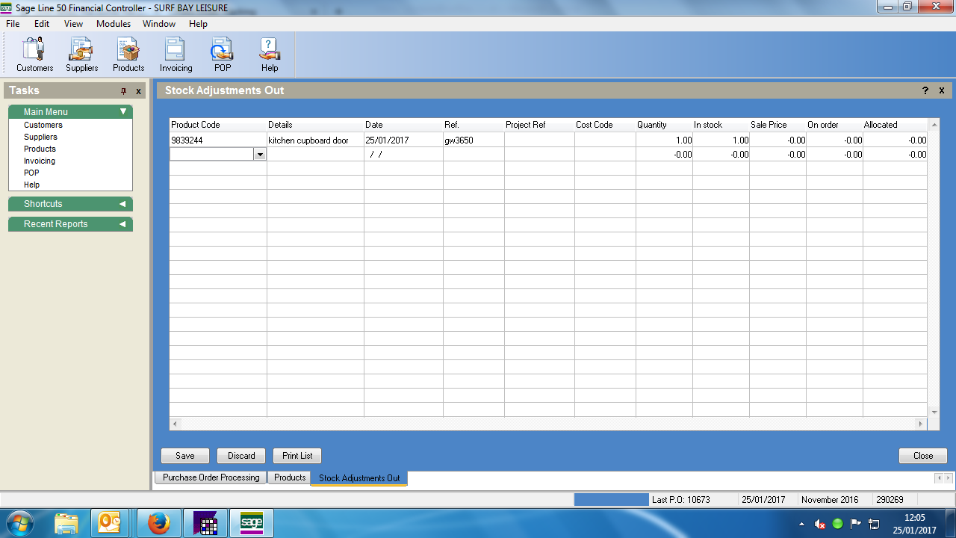Image resolution: width=956 pixels, height=538 pixels.
Task: Open Firefox from the Windows taskbar
Action: click(158, 523)
